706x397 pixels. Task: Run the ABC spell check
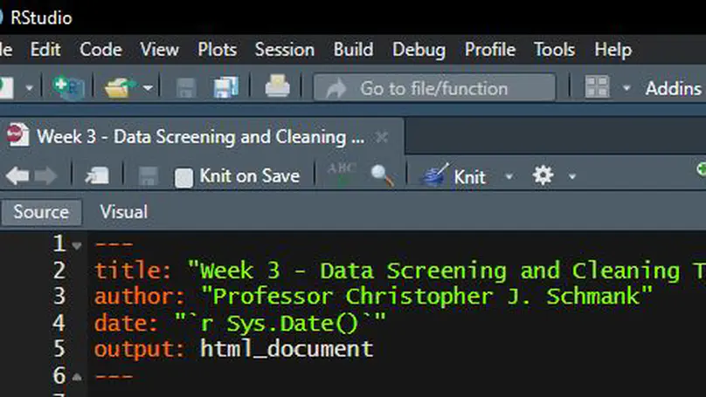[x=342, y=174]
